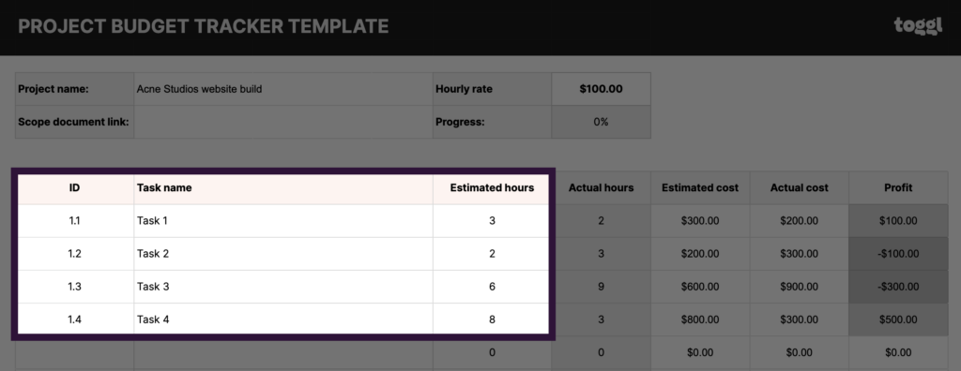Image resolution: width=961 pixels, height=371 pixels.
Task: Select the Estimated cost column header
Action: coord(700,188)
